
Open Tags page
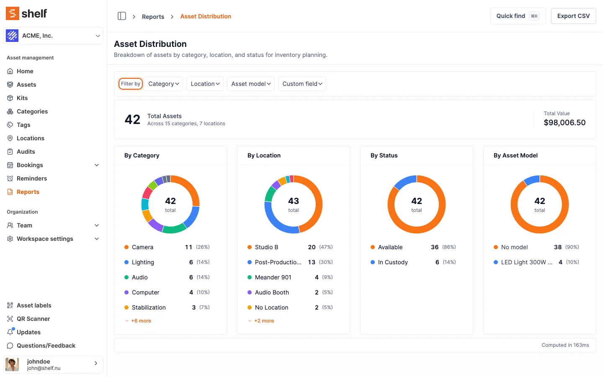pyautogui.click(x=53, y=125)
